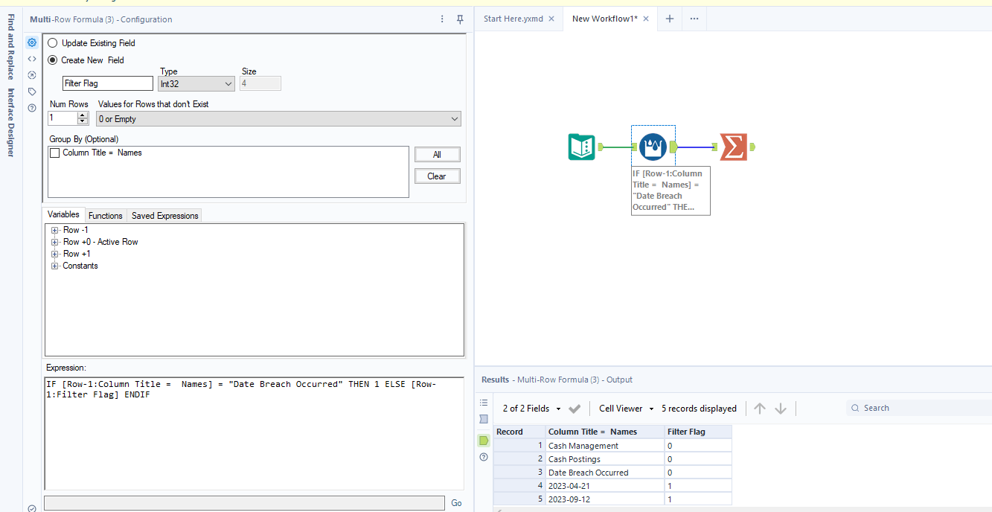Select the Update Existing Field option

tap(52, 43)
